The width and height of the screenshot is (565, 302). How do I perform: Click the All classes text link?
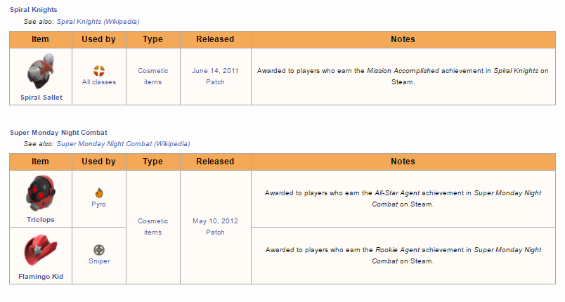tap(99, 82)
